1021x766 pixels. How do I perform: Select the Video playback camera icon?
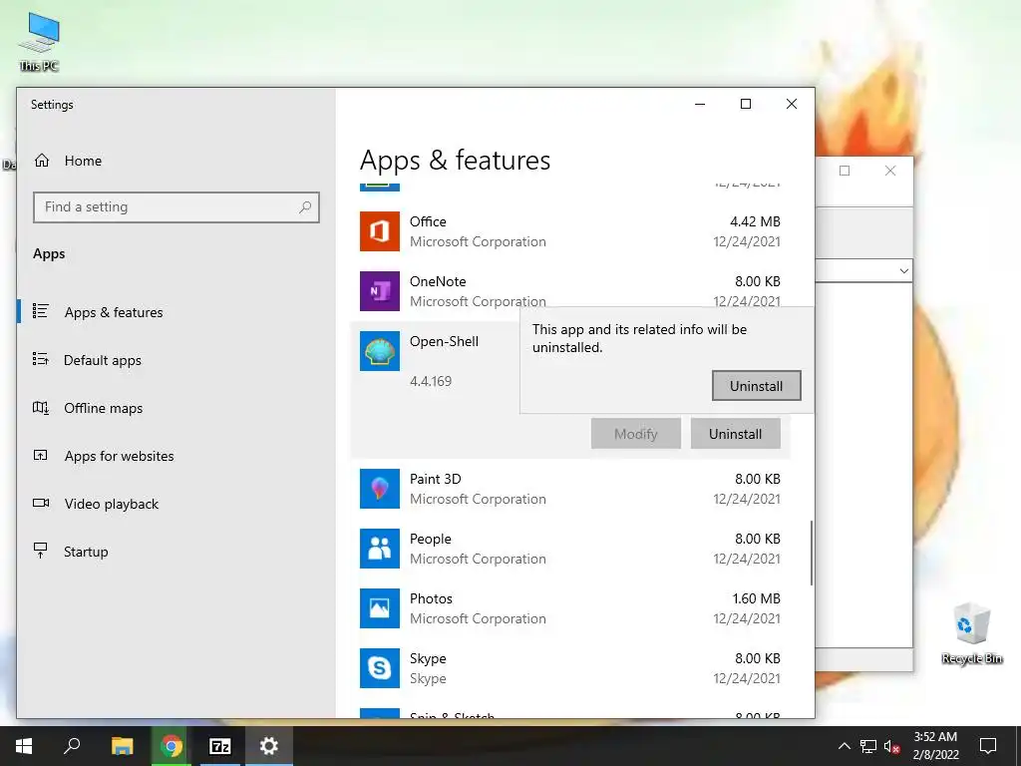click(x=40, y=503)
